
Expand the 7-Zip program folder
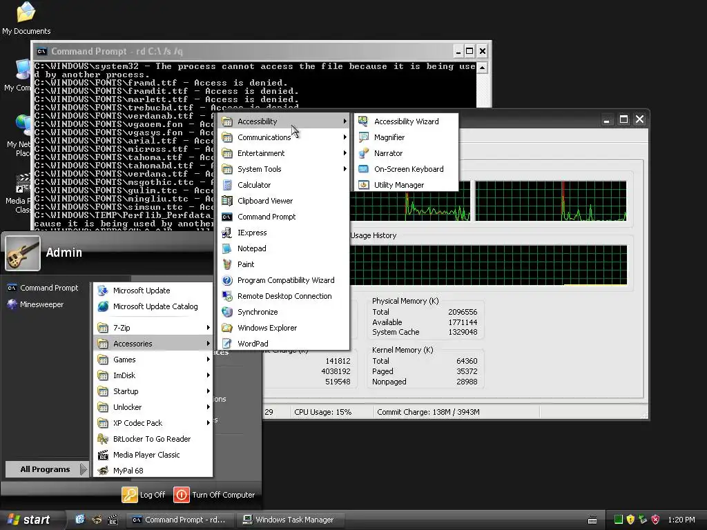(153, 328)
